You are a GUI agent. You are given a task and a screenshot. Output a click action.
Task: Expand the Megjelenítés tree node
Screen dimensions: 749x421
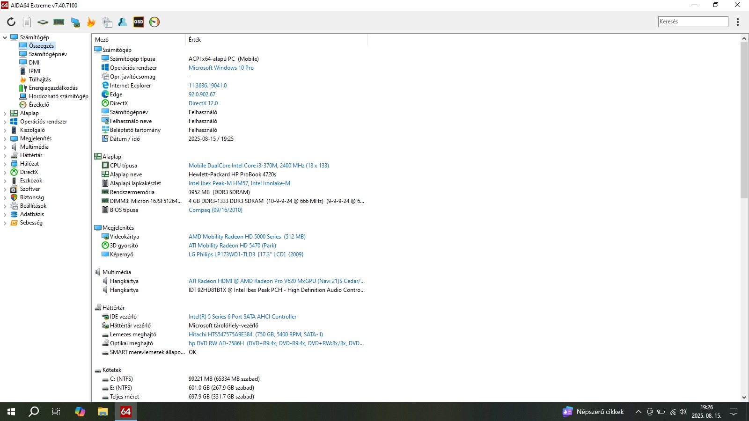(5, 138)
